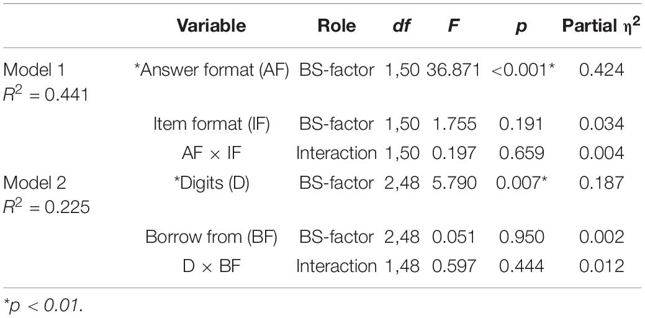Click the Partial η² column header
The width and height of the screenshot is (645, 318).
tap(601, 25)
